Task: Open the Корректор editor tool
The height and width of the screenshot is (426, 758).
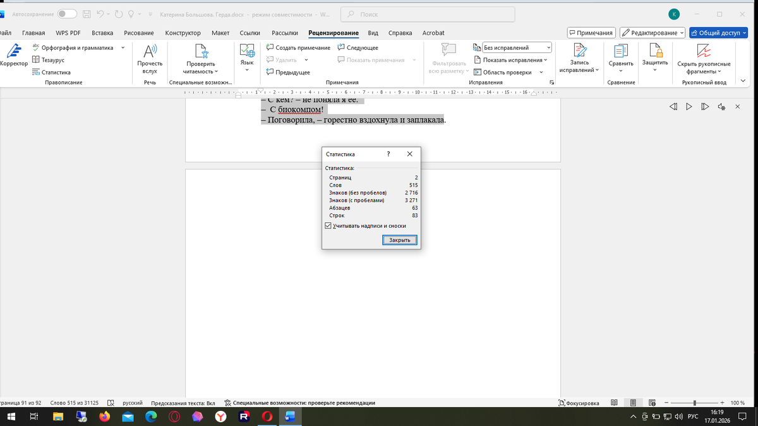Action: (14, 56)
